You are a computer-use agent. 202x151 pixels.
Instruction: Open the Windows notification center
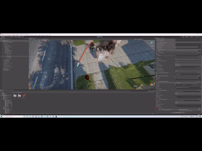[200, 116]
